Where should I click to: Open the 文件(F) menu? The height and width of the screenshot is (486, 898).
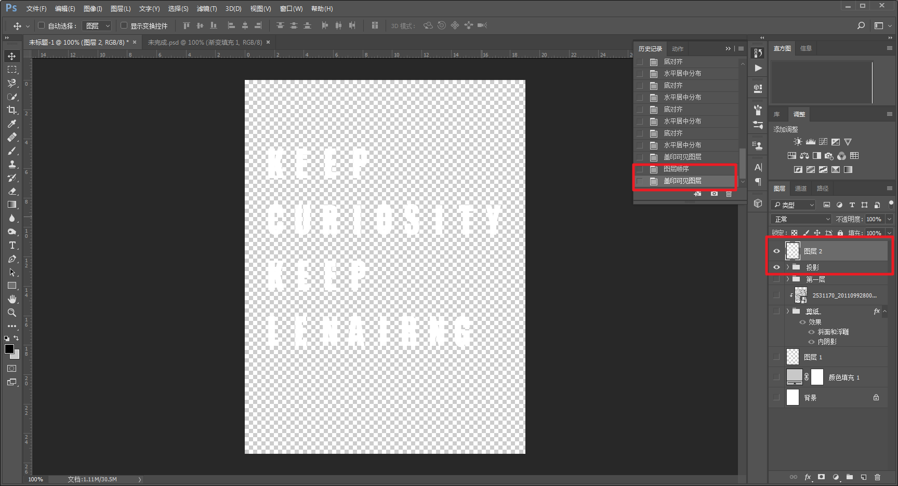coord(36,9)
